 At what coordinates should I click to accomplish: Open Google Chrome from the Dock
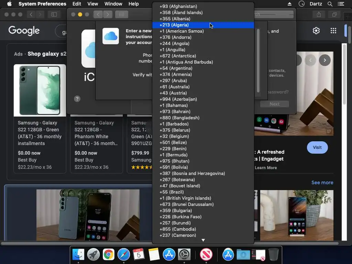pos(109,255)
